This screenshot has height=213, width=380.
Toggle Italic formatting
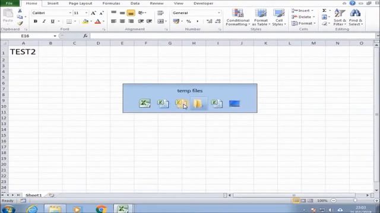pos(44,21)
